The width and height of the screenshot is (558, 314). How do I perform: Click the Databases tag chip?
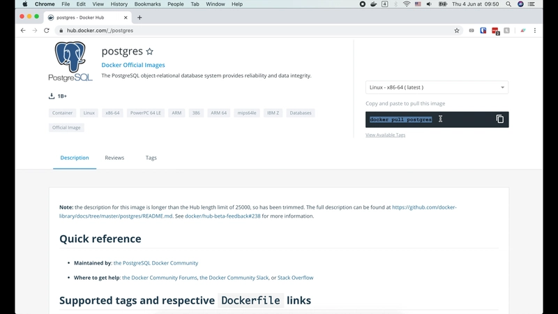pyautogui.click(x=301, y=113)
